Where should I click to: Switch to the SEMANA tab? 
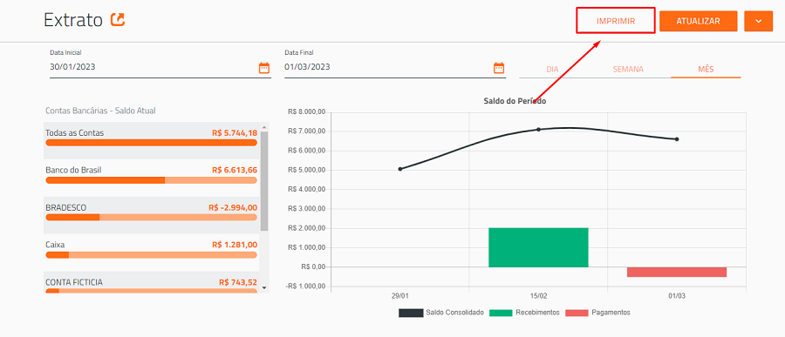[628, 70]
